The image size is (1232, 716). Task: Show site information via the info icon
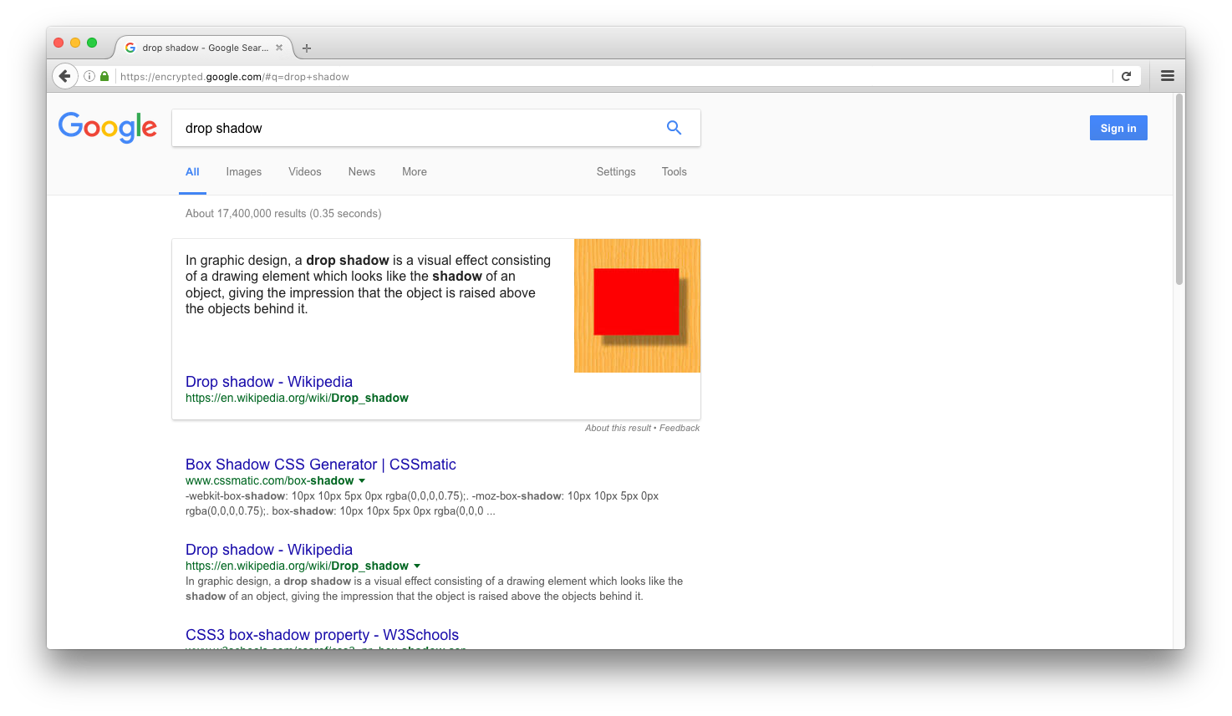point(89,76)
